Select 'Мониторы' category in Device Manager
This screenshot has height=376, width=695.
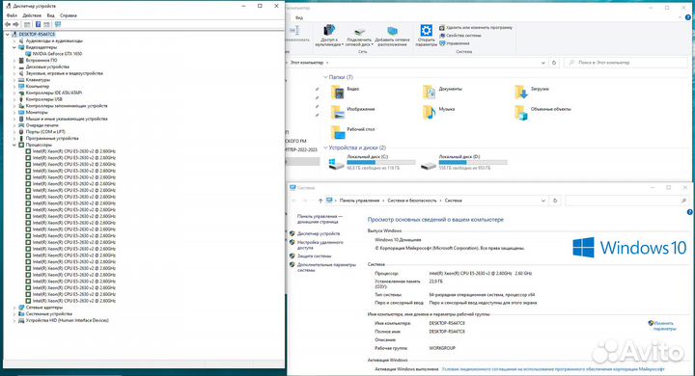click(37, 113)
